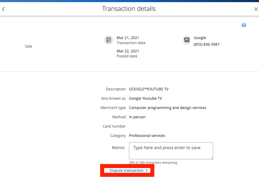Close the Transaction details panel
The height and width of the screenshot is (184, 259).
click(x=256, y=9)
